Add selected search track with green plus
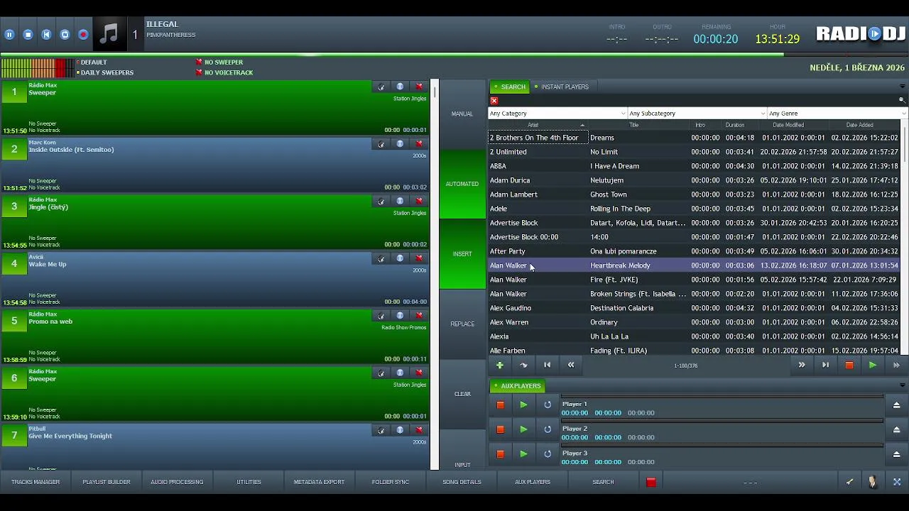The height and width of the screenshot is (511, 909). tap(500, 365)
